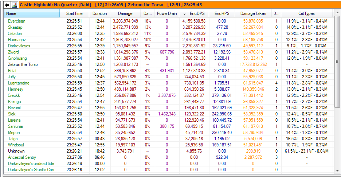The width and height of the screenshot is (341, 177).
Task: Click the Duration column header
Action: pos(99,13)
